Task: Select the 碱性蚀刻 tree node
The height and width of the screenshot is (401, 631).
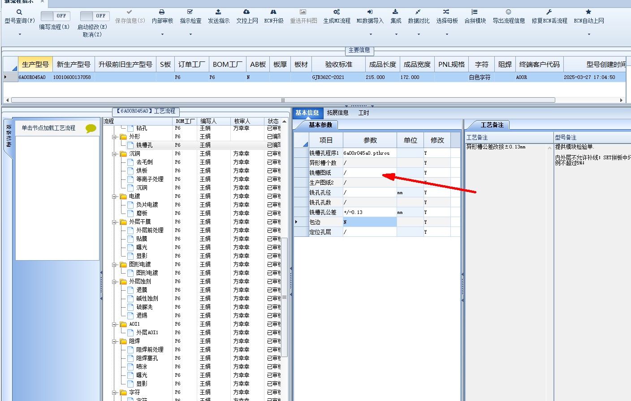Action: 147,299
